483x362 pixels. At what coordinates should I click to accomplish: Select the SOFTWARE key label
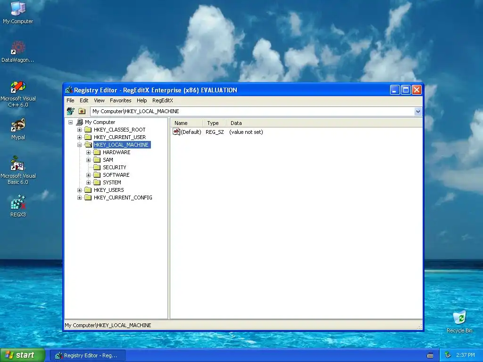pyautogui.click(x=116, y=175)
